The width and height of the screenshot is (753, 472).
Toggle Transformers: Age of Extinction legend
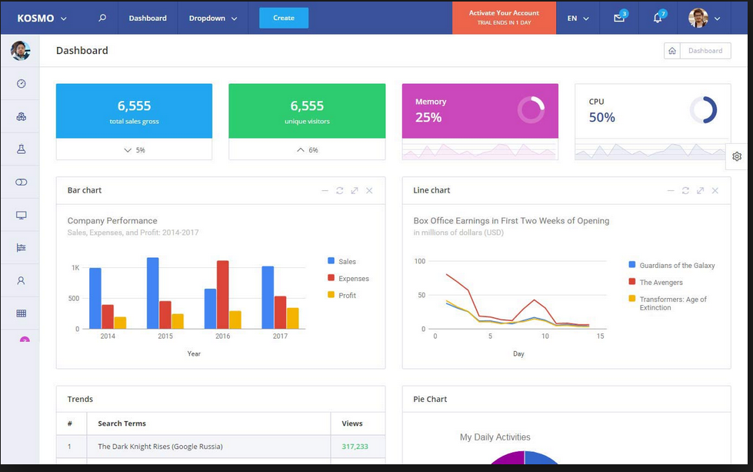[668, 303]
